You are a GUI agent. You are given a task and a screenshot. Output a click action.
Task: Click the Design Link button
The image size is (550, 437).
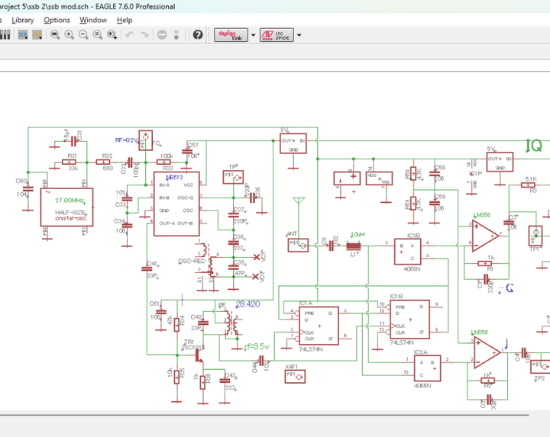pos(231,35)
